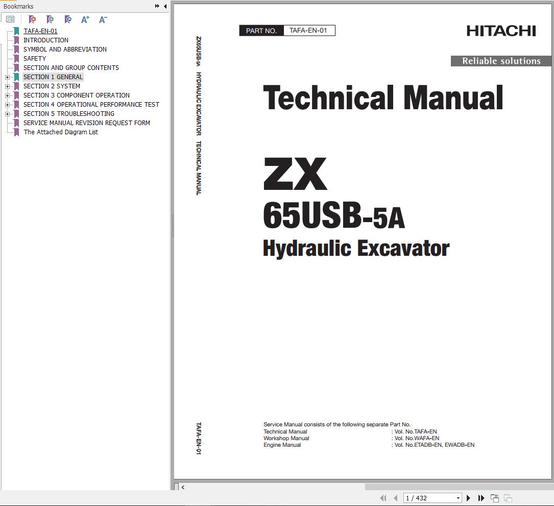Click the add new bookmark icon
This screenshot has height=506, width=554.
pos(50,19)
